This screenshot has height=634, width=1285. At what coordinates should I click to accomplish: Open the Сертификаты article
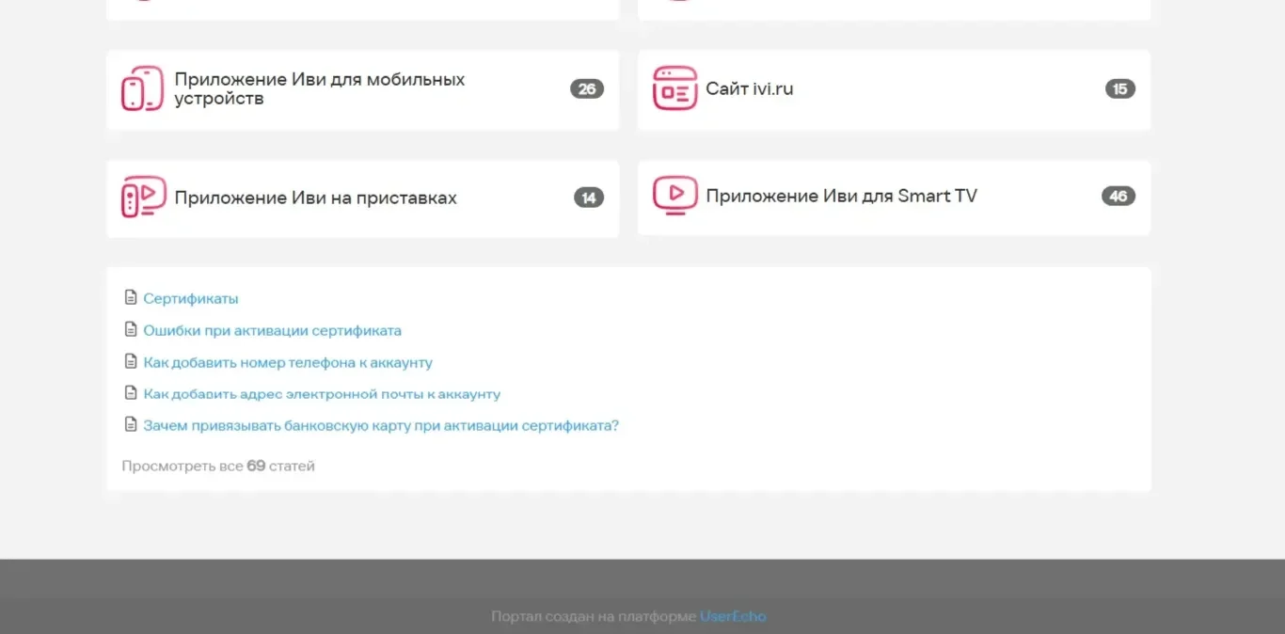(191, 298)
